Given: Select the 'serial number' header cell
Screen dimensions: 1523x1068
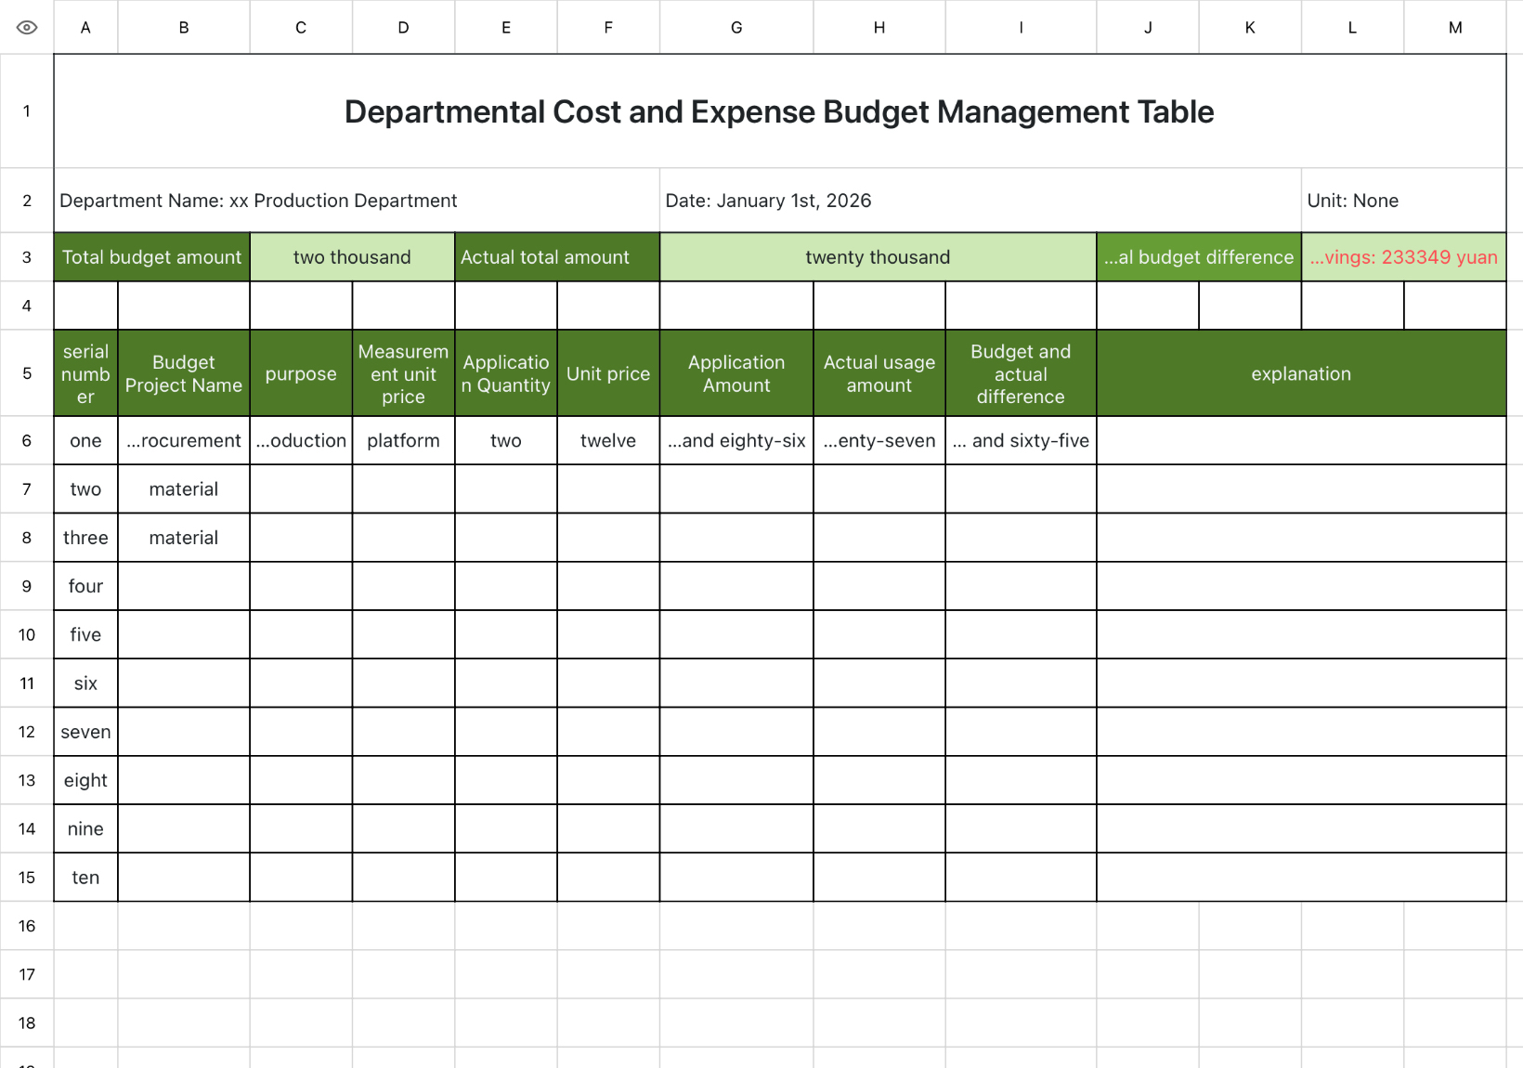Looking at the screenshot, I should click(85, 373).
